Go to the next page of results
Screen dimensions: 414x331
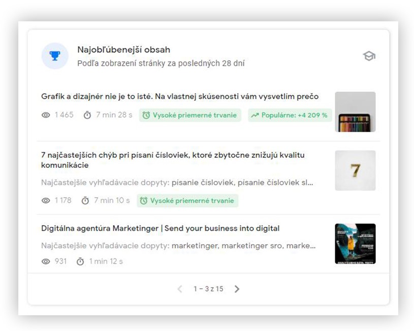pos(237,289)
